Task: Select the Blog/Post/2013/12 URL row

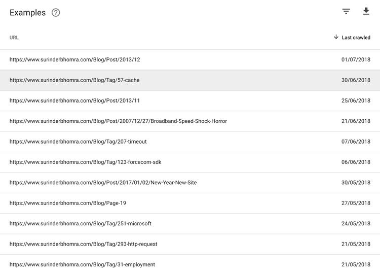Action: pyautogui.click(x=190, y=60)
